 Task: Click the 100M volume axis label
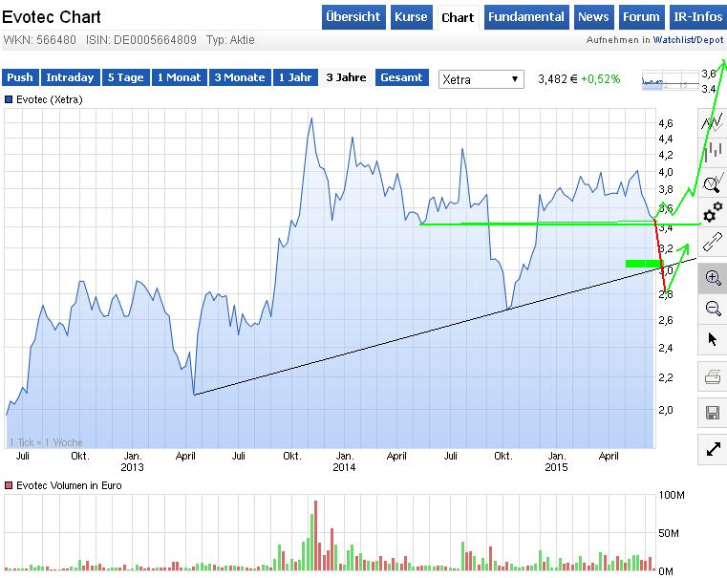[672, 495]
